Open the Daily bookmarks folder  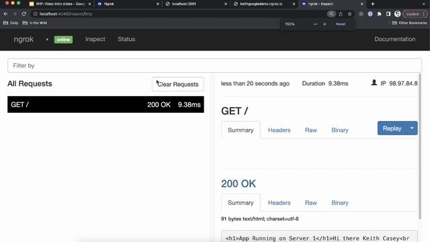pyautogui.click(x=11, y=23)
